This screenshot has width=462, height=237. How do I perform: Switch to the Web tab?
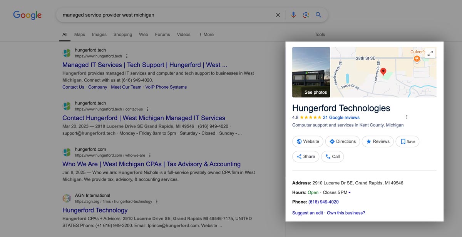click(x=144, y=35)
